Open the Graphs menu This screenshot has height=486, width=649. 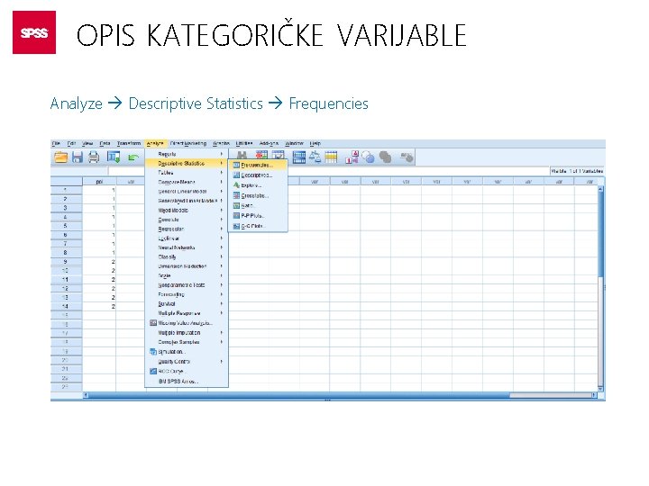click(221, 143)
